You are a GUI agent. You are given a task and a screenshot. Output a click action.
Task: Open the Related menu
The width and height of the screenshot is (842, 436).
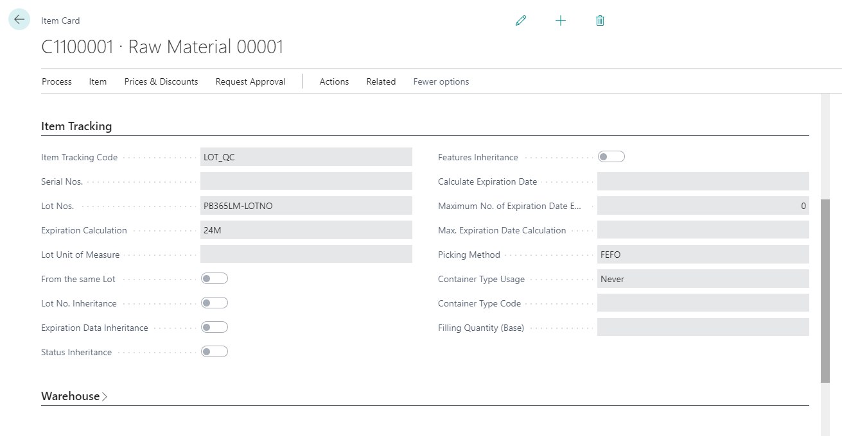pyautogui.click(x=381, y=81)
